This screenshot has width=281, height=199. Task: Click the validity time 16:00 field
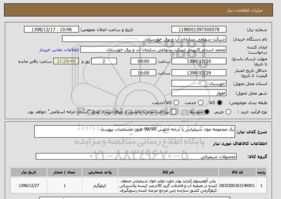(x=143, y=73)
